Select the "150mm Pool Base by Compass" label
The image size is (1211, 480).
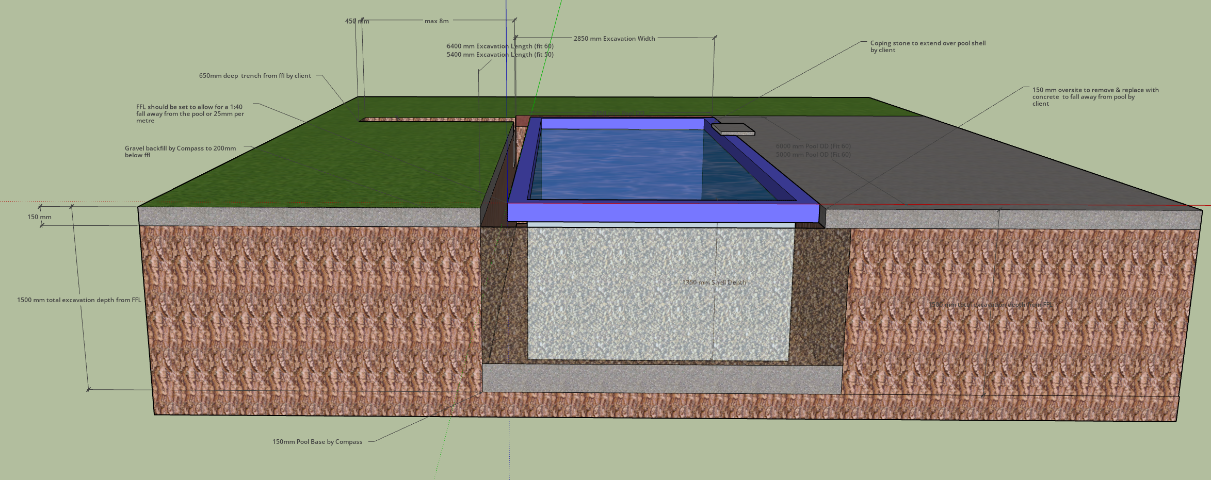point(317,442)
